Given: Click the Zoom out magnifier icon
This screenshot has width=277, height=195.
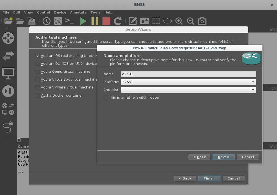Looking at the screenshot, I should 191,21.
